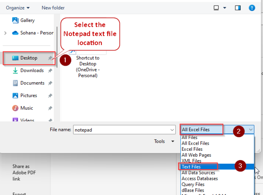Screen dimensions: 263x195
Task: Click the Gallery icon in sidebar
Action: (15, 20)
